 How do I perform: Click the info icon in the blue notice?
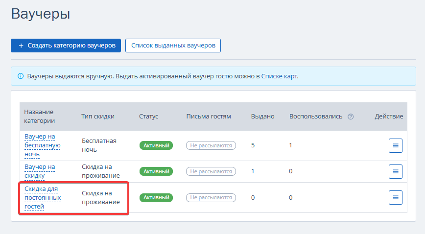point(21,76)
